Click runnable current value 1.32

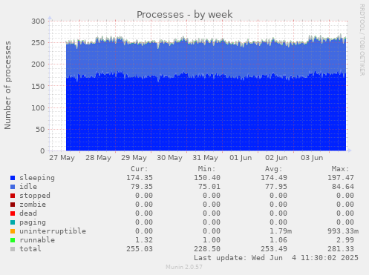pyautogui.click(x=144, y=240)
